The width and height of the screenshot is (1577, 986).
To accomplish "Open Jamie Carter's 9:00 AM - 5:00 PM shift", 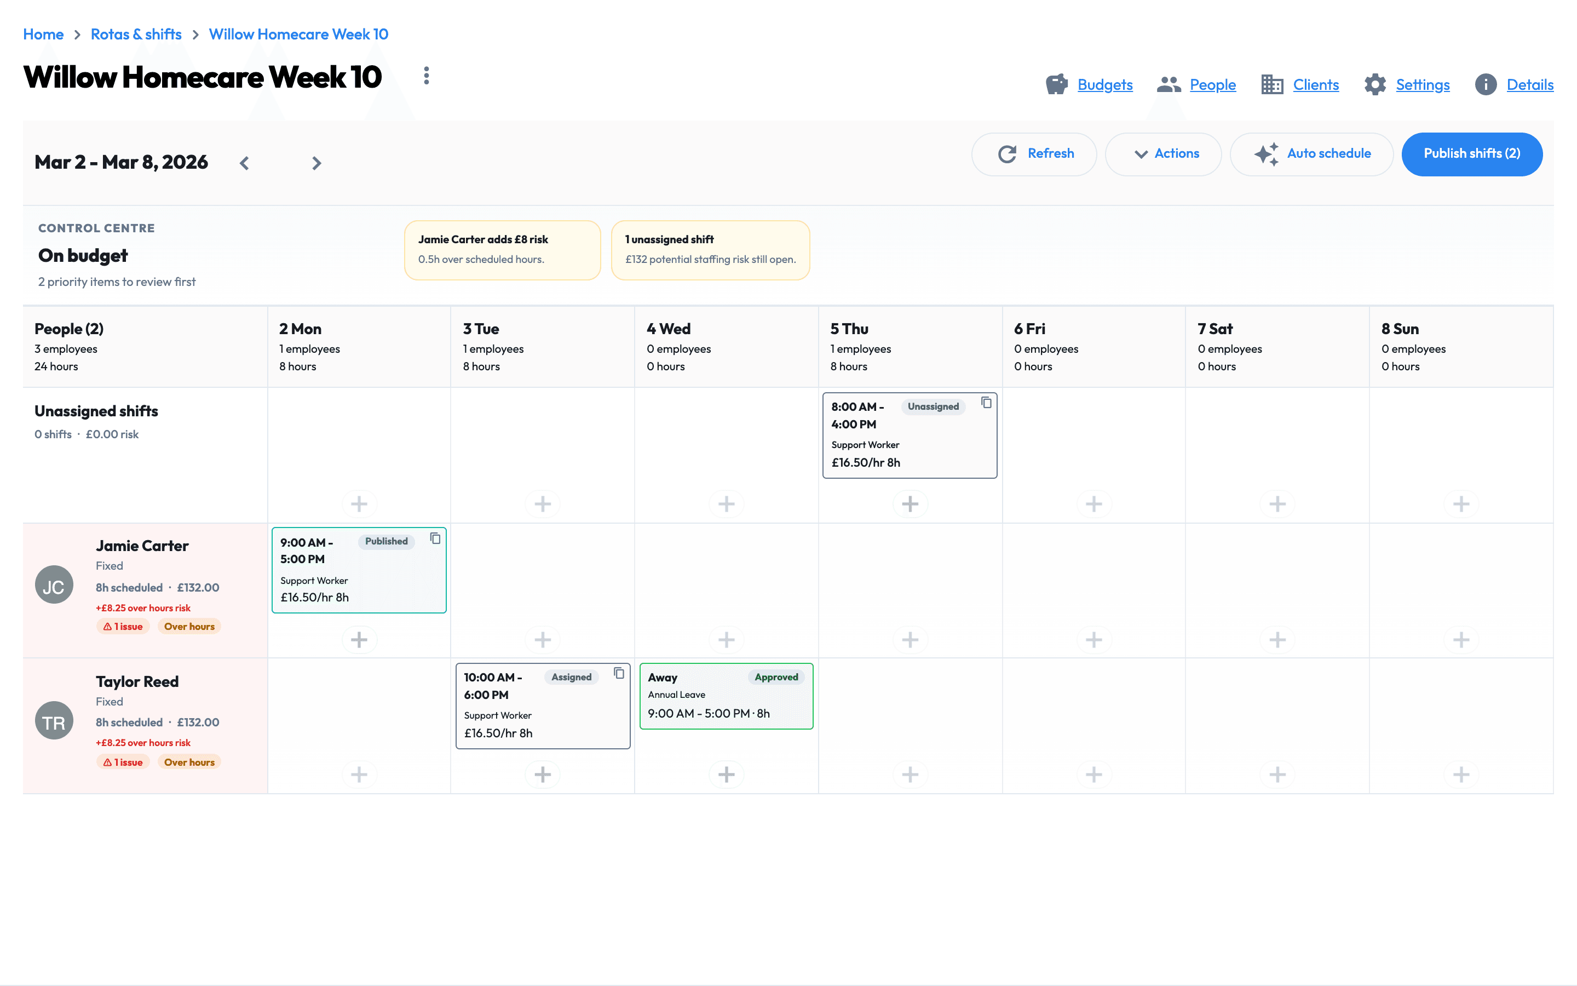I will tap(359, 570).
